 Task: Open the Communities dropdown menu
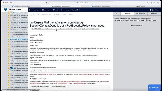tap(34, 10)
